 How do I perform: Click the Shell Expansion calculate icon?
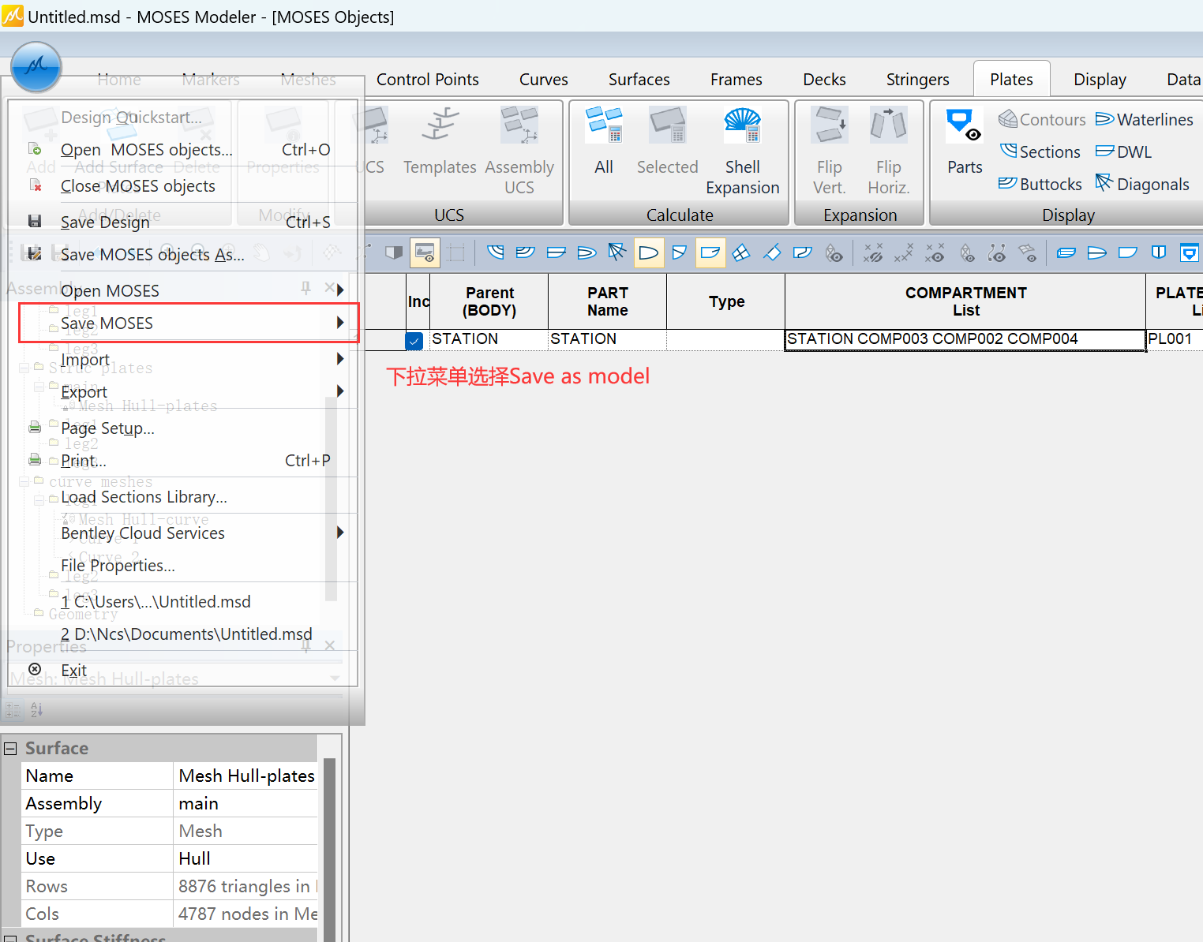coord(742,126)
